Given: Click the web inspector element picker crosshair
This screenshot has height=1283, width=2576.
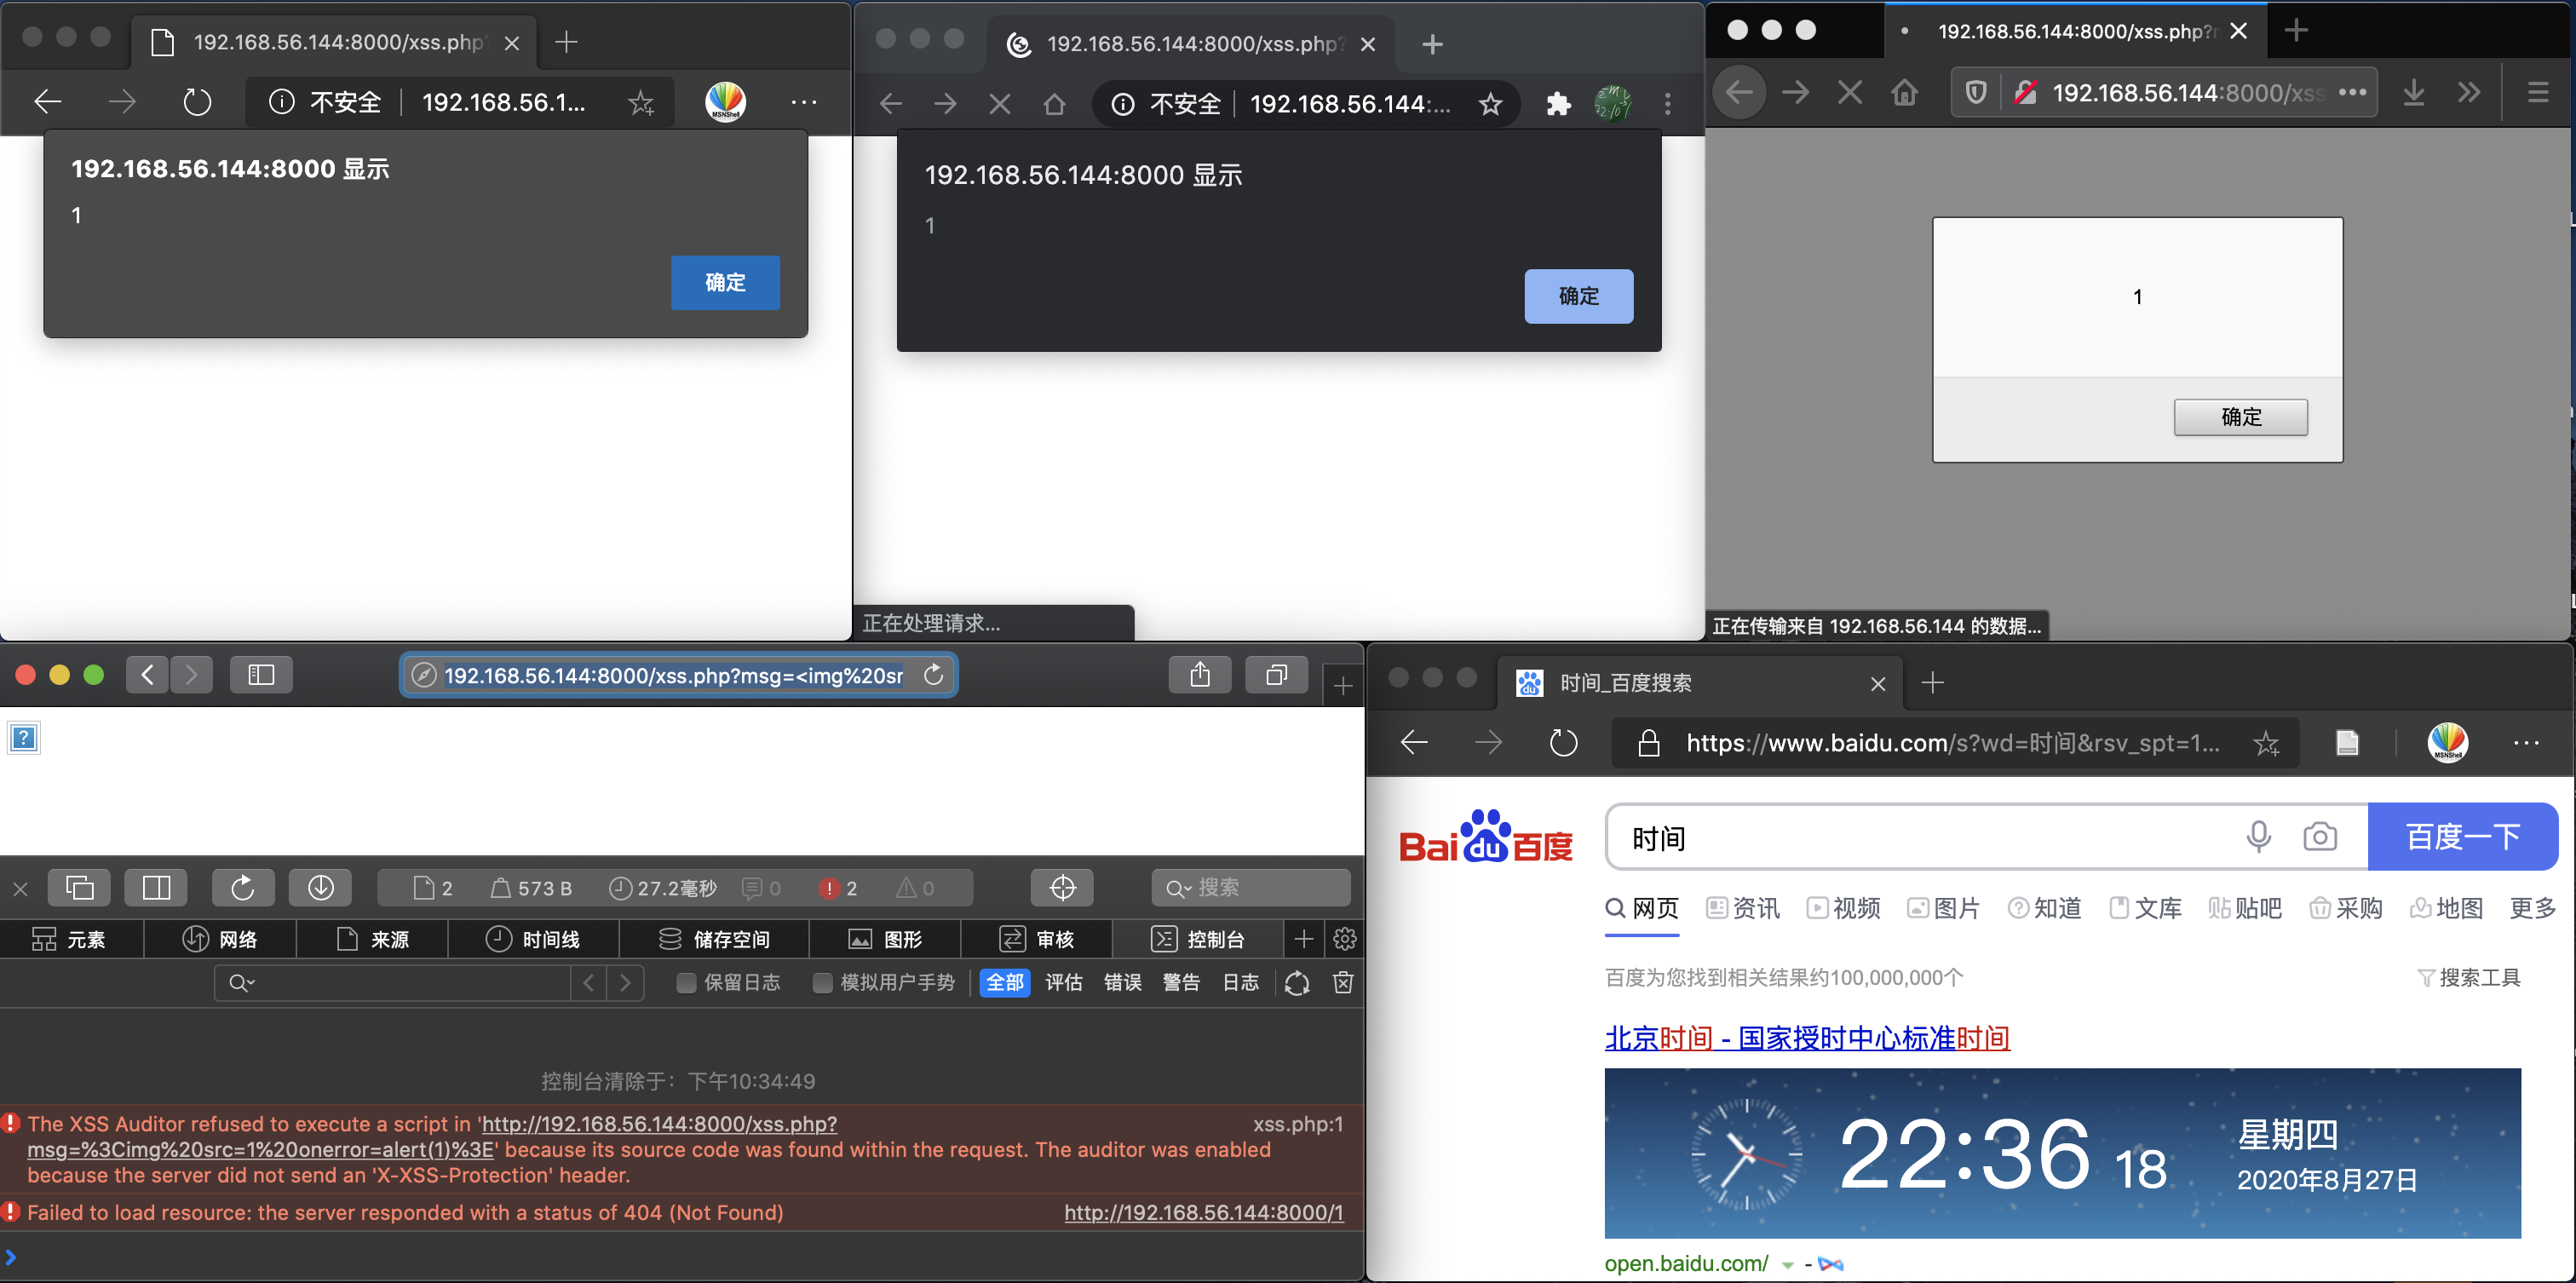Looking at the screenshot, I should 1062,887.
